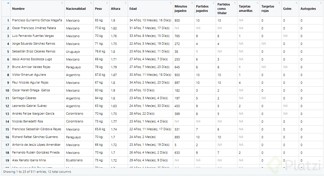Click sort arrows in Partidos jugados column
The image size is (324, 176).
(x=213, y=3)
